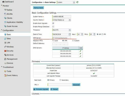Open Wireless configuration page
This screenshot has width=125, height=96.
[10, 47]
